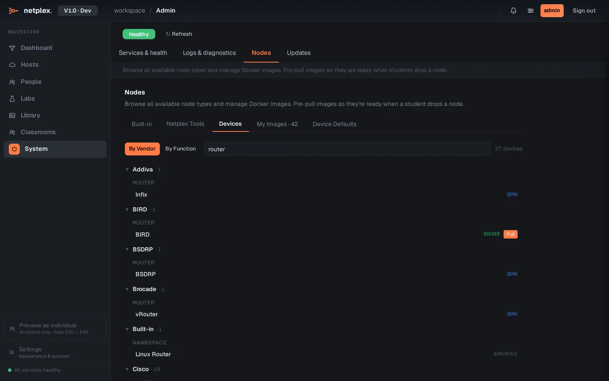Click the QEMU tag on Infix row

point(512,194)
